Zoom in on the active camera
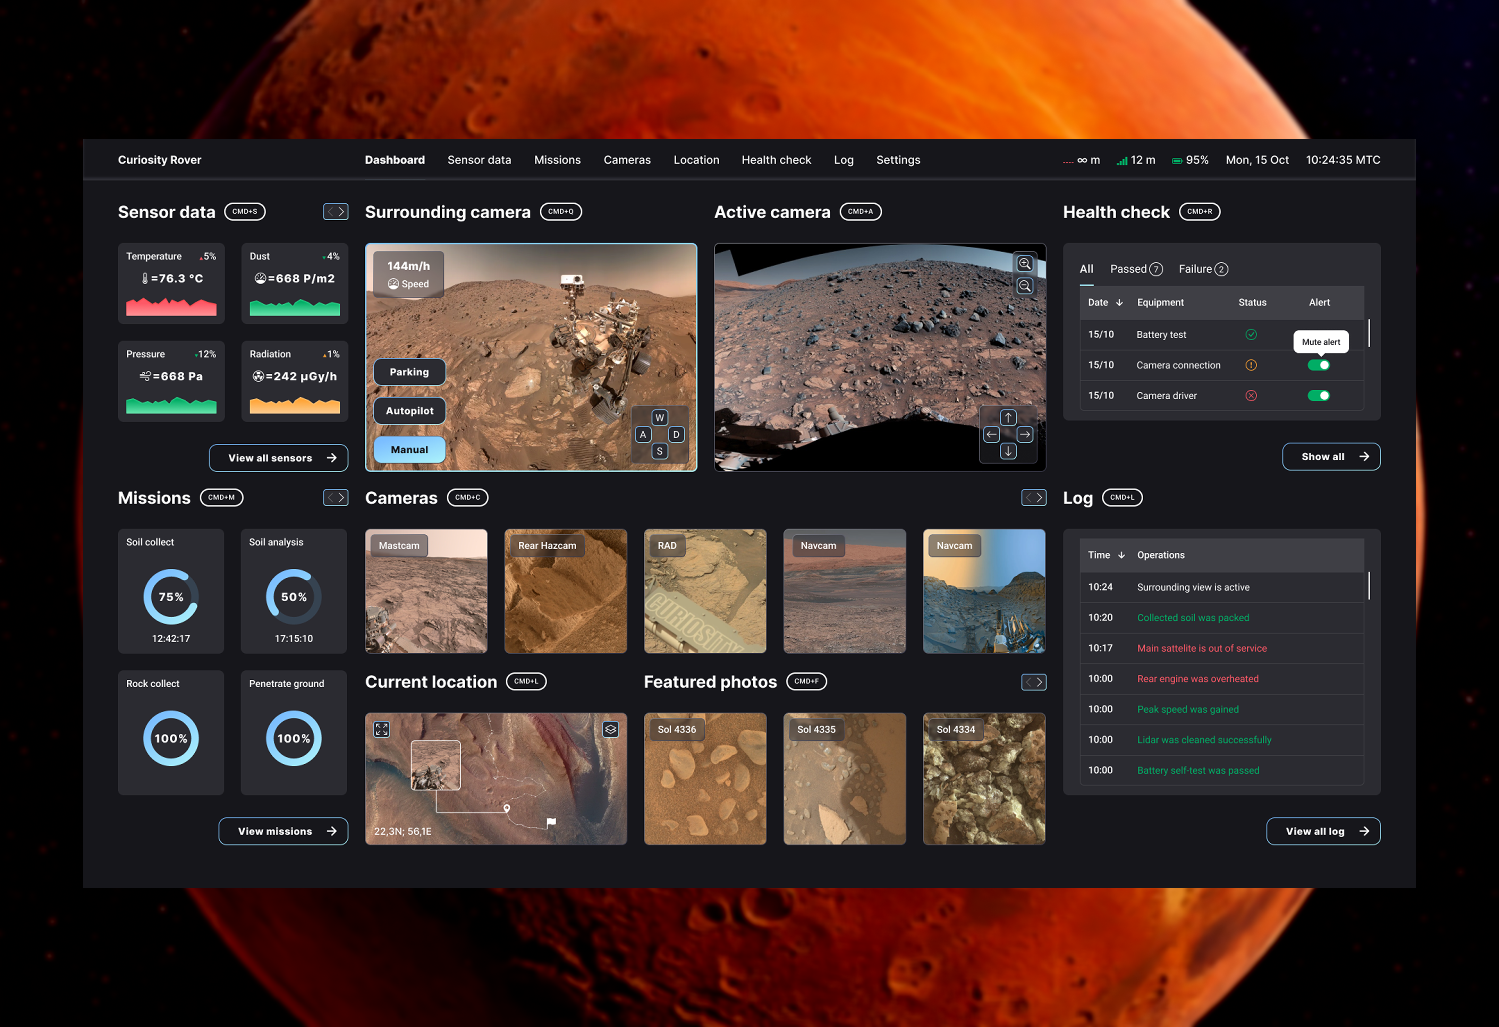Viewport: 1499px width, 1027px height. (x=1024, y=264)
